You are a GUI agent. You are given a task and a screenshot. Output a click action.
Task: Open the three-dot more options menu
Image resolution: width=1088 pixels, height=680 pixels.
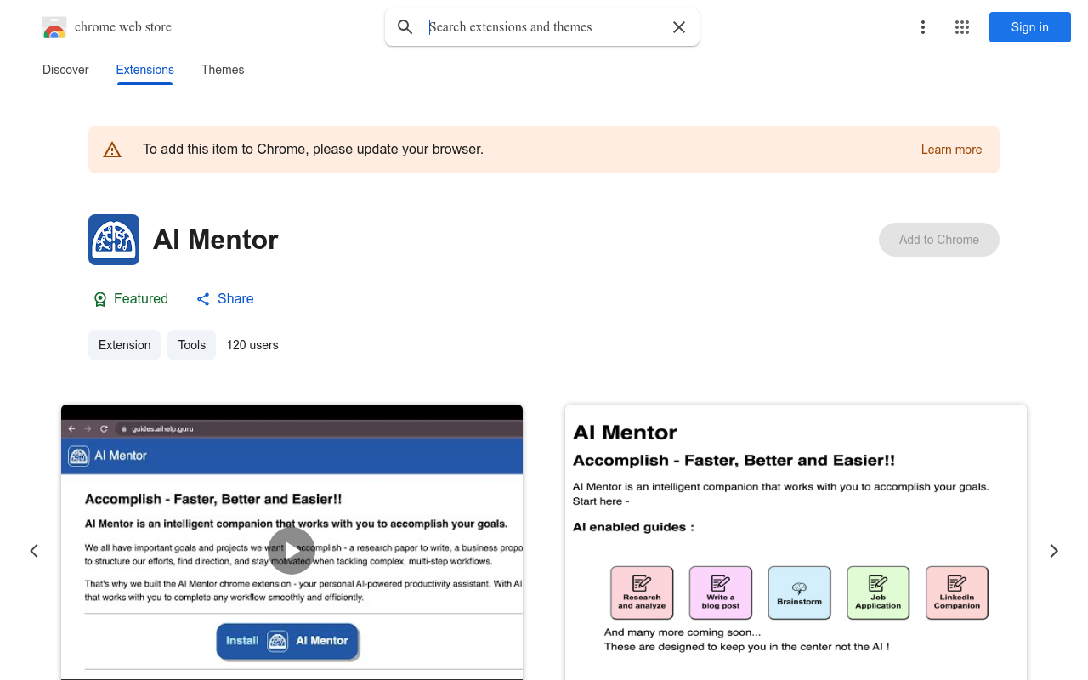[x=923, y=27]
